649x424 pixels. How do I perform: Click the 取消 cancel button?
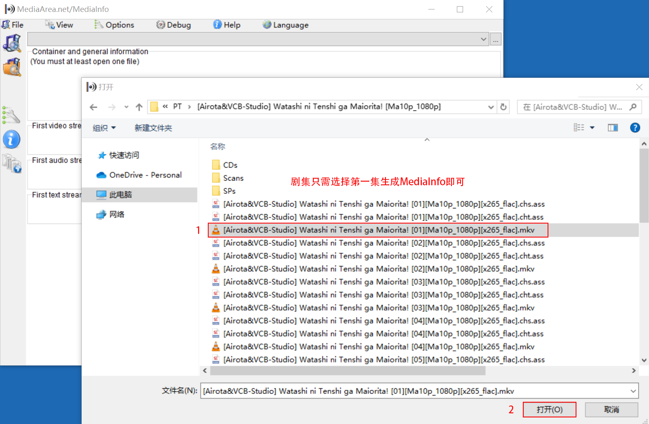tap(611, 410)
